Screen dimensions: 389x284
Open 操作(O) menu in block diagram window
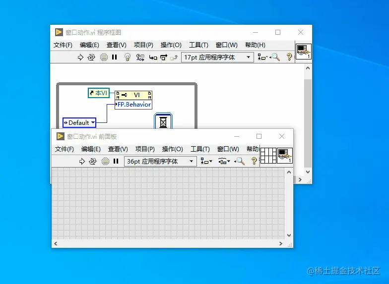(171, 45)
